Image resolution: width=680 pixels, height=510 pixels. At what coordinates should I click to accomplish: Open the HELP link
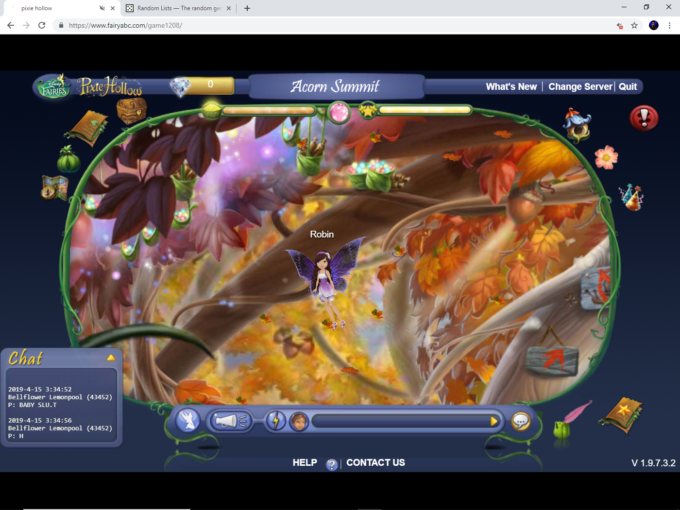coord(305,462)
